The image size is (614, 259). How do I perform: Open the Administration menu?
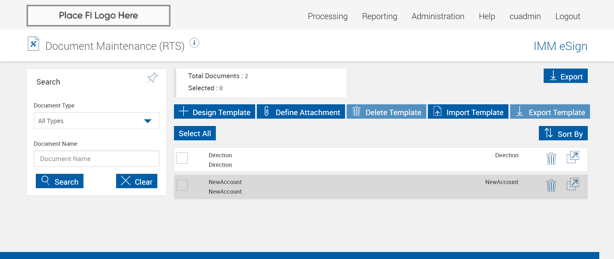click(x=438, y=16)
